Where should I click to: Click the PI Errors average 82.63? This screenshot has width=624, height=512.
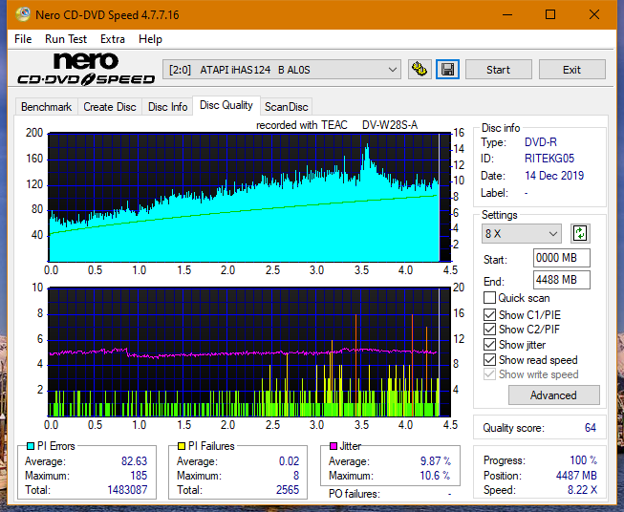coord(134,461)
